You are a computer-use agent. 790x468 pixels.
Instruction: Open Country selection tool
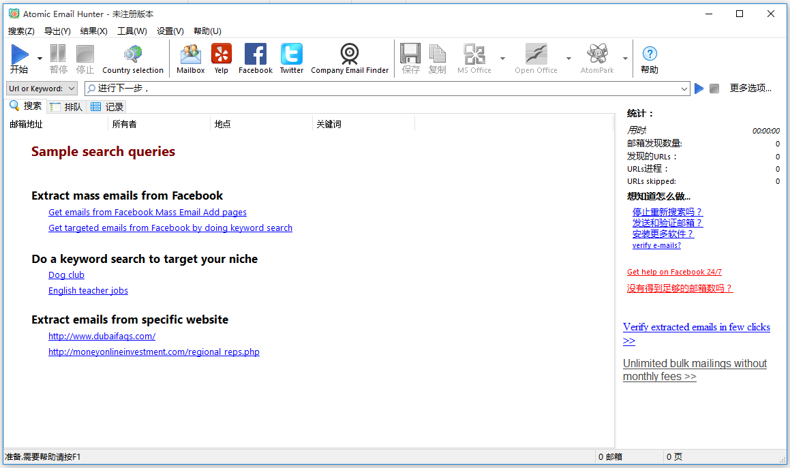click(133, 59)
